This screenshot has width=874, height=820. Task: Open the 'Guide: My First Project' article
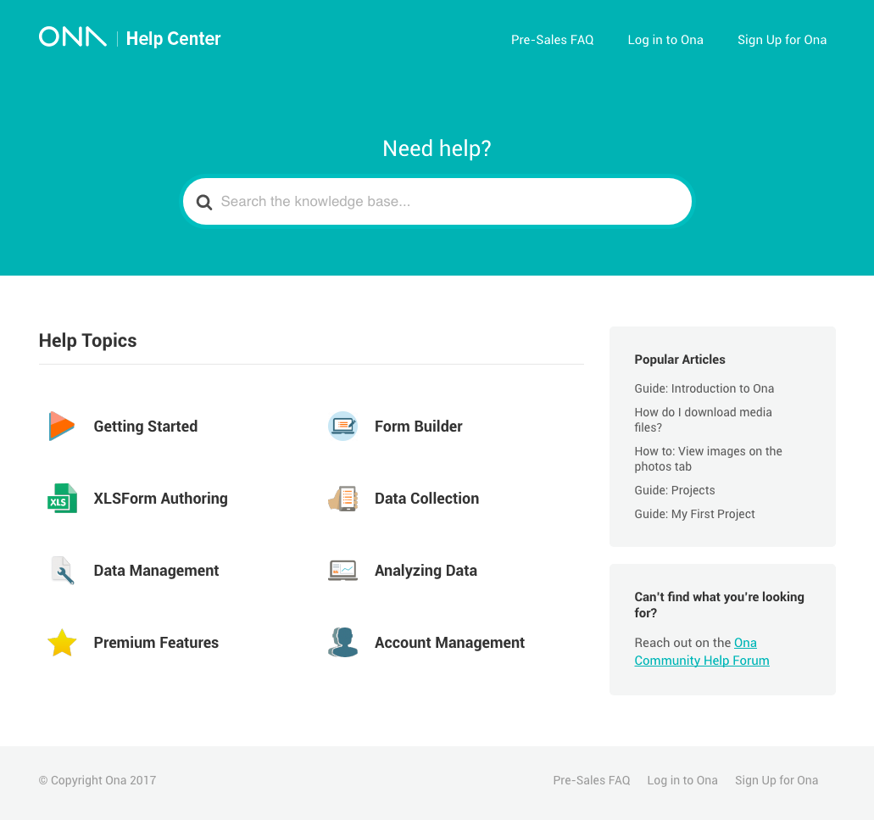[x=694, y=514]
